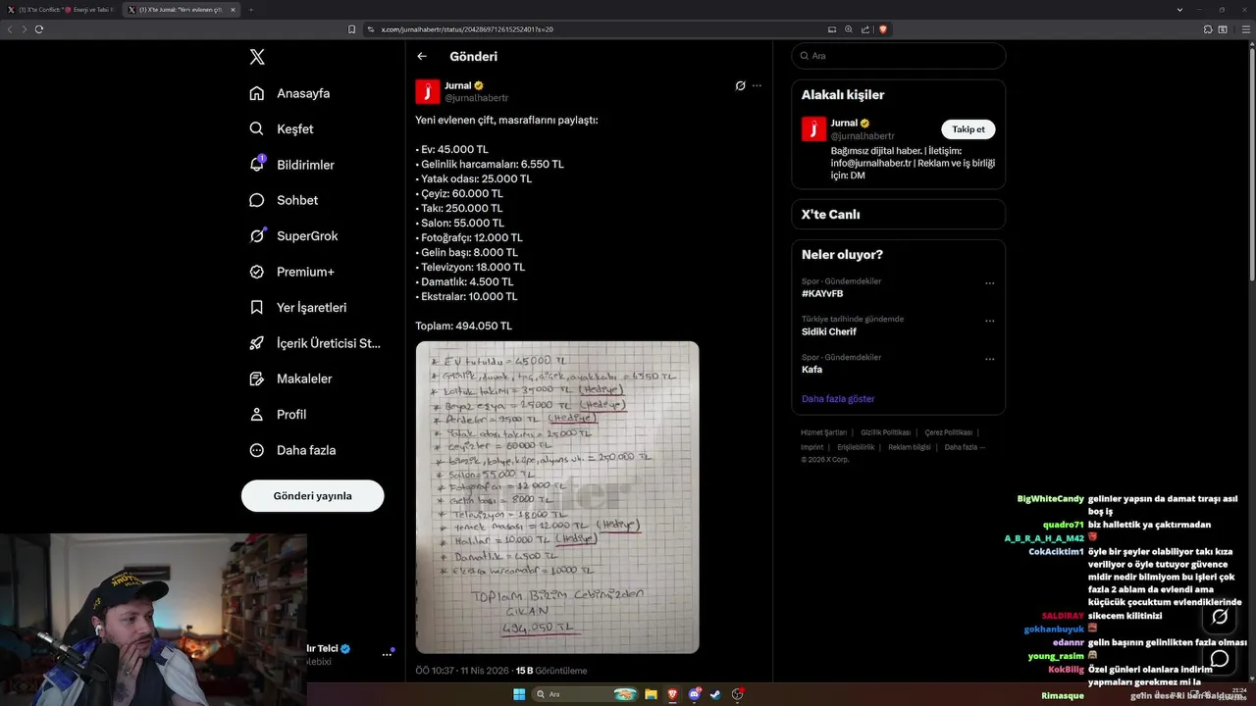Open the Bildirimler bell icon
Screen dimensions: 1256x706
[x=257, y=165]
